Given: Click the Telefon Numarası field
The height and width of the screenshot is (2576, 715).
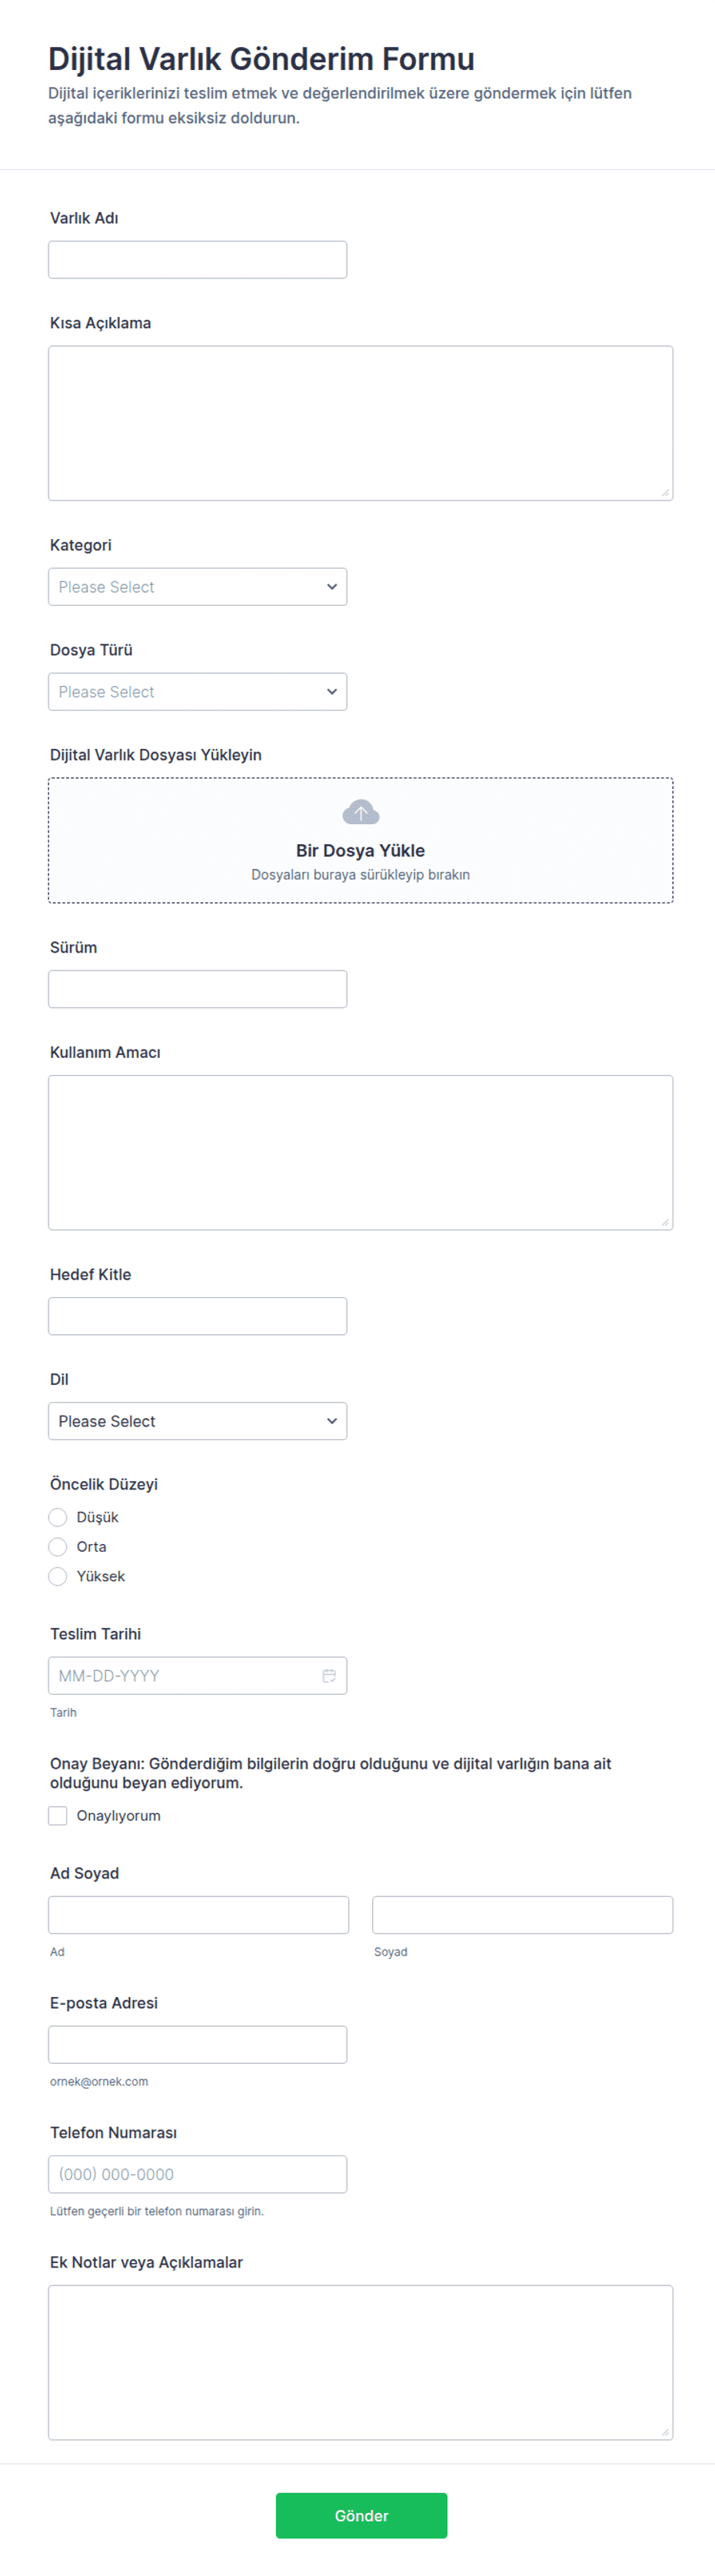Looking at the screenshot, I should pyautogui.click(x=197, y=2174).
